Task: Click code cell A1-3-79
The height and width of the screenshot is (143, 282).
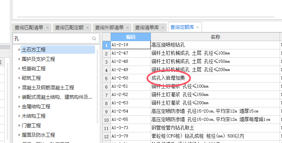Action: (131, 136)
